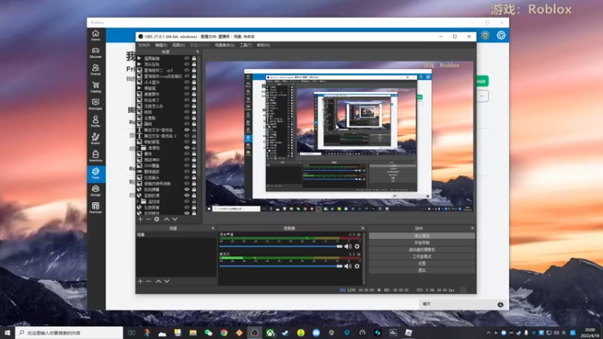Viewport: 603px width, 339px height.
Task: Open the 麦克风 audio settings gear
Action: tap(357, 266)
